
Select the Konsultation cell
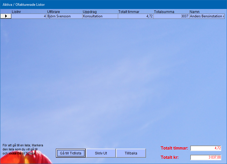coord(100,16)
